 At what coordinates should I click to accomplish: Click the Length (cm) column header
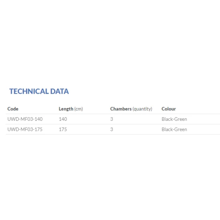point(71,109)
